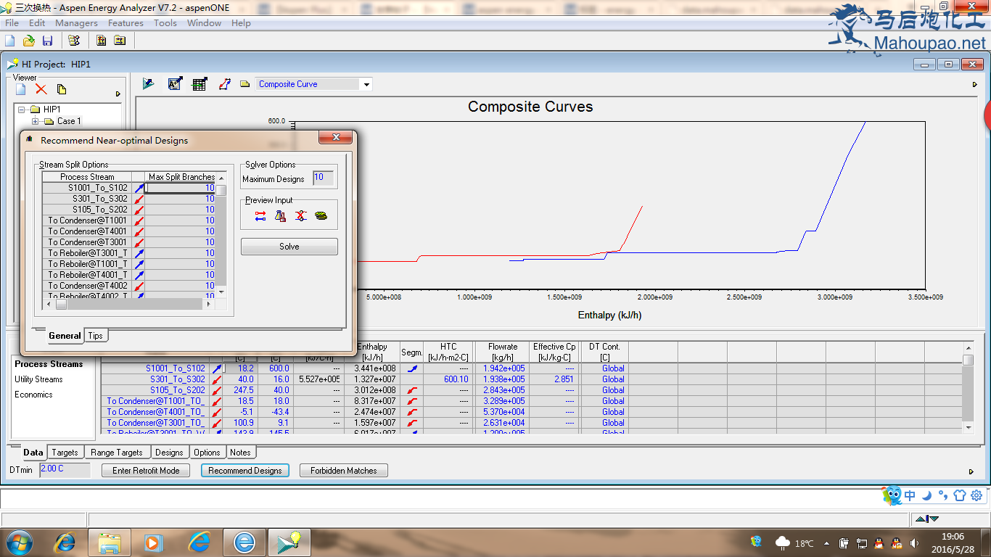Click the small yellow folder icon beside Composite Curve
Viewport: 991px width, 557px height.
tap(245, 84)
